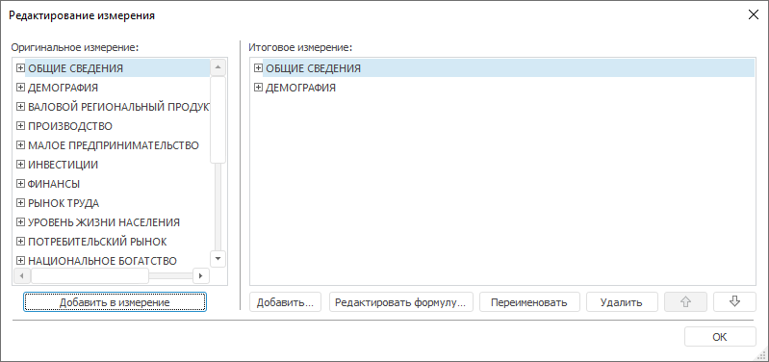Expand the ИНВЕСТИЦИИ node
The height and width of the screenshot is (362, 769).
click(20, 165)
